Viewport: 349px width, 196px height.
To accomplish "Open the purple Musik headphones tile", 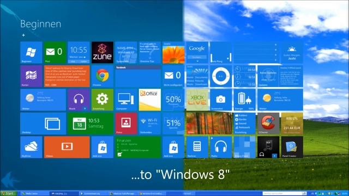I will click(79, 100).
